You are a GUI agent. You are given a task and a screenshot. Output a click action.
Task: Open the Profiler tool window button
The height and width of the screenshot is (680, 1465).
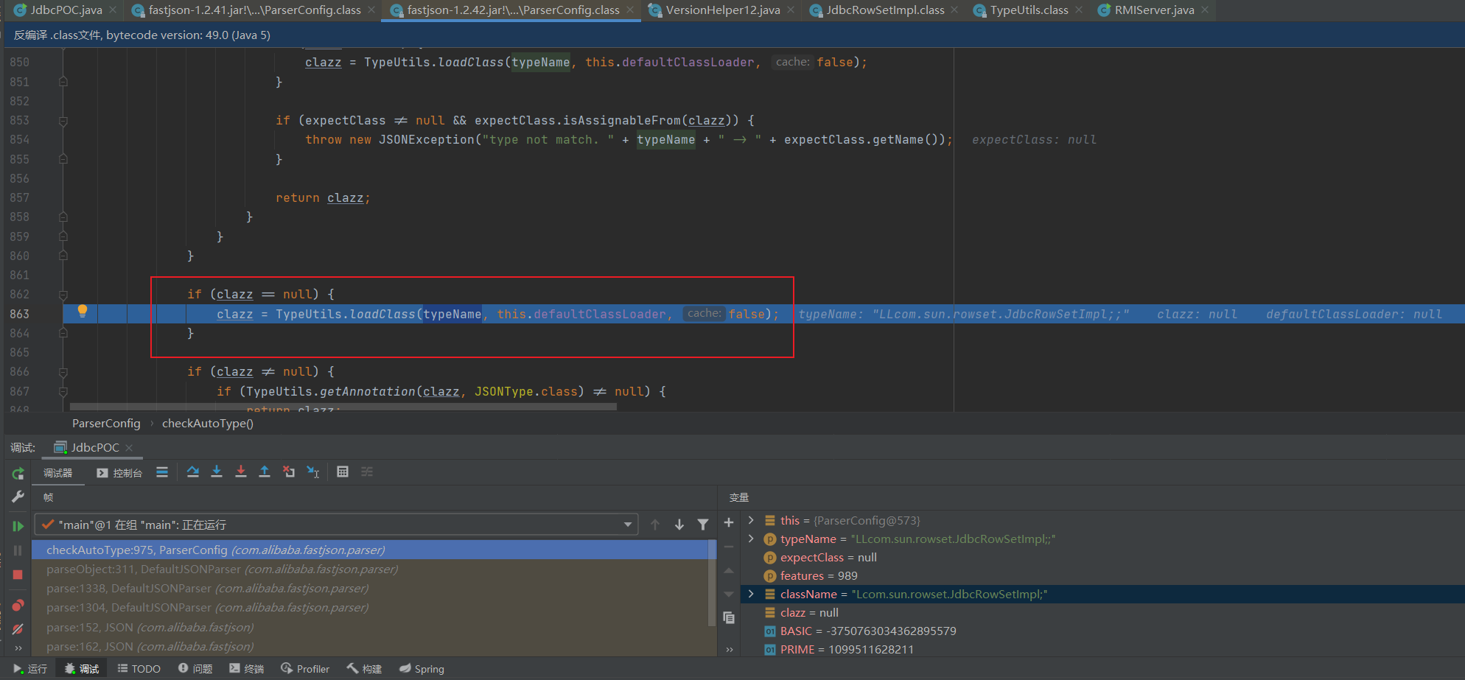click(x=305, y=669)
